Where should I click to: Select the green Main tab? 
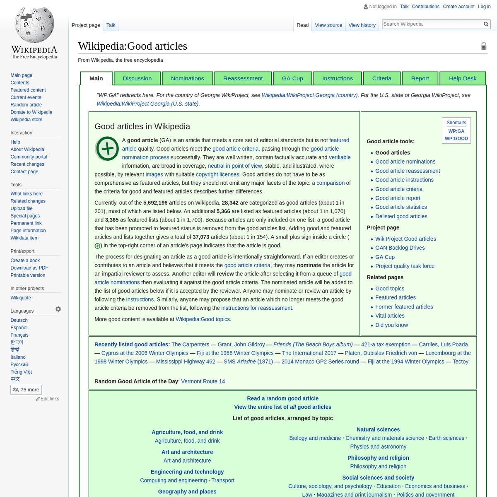(x=96, y=78)
